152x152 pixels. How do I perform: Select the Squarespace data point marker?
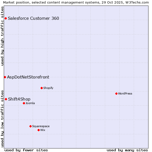coord(30,126)
